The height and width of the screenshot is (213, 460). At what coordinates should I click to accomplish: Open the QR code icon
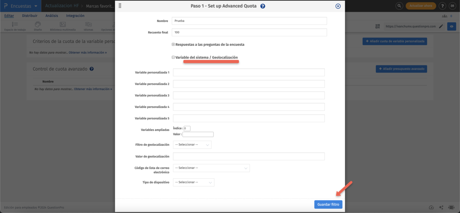pos(378,26)
